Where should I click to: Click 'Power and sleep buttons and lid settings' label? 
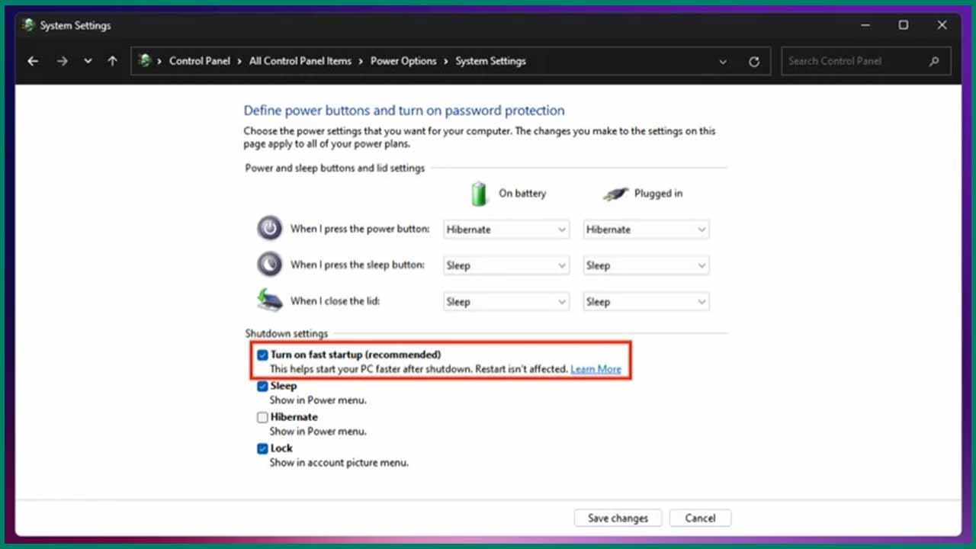click(x=335, y=168)
